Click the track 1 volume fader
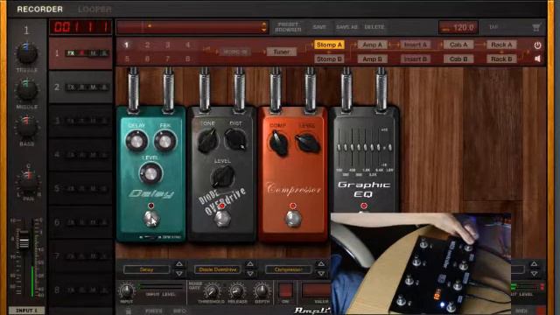This screenshot has height=315, width=560. coord(24,240)
